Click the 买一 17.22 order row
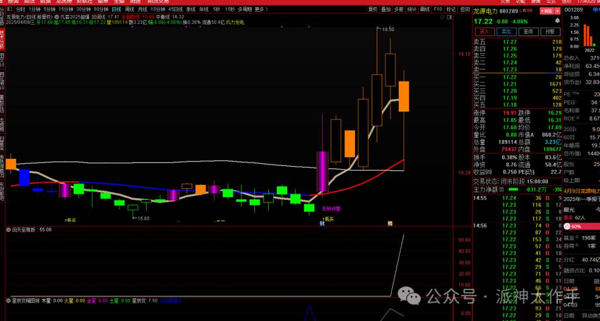The height and width of the screenshot is (321, 600). tap(518, 77)
